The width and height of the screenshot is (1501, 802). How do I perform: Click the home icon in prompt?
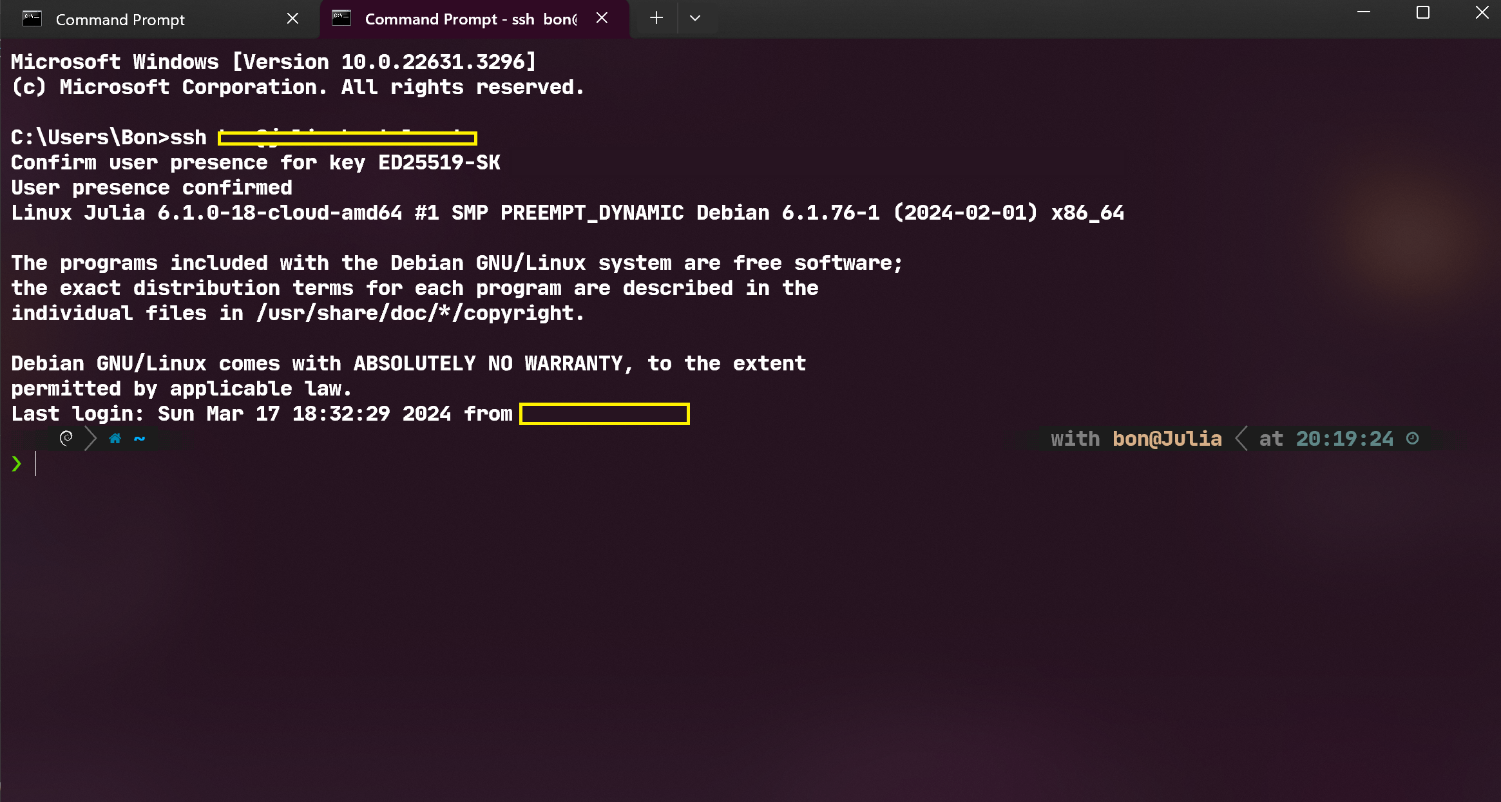pos(115,439)
